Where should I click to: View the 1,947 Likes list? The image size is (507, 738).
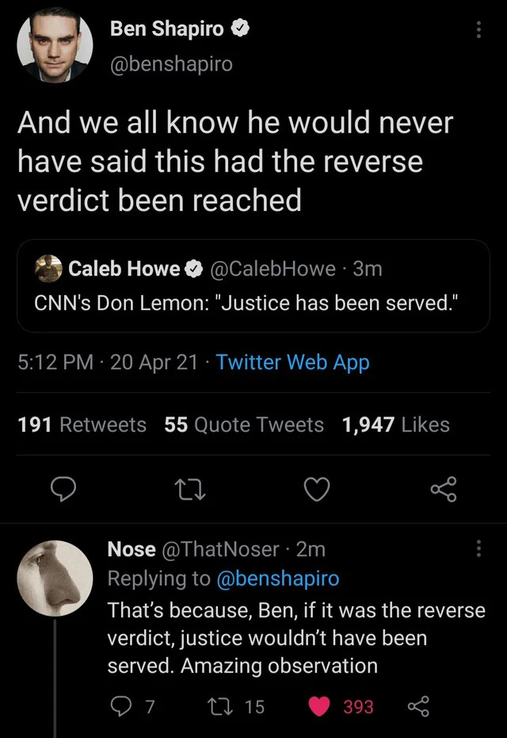tap(395, 425)
